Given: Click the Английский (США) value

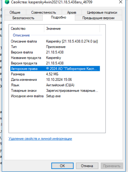Looking at the screenshot, I should (60, 85).
